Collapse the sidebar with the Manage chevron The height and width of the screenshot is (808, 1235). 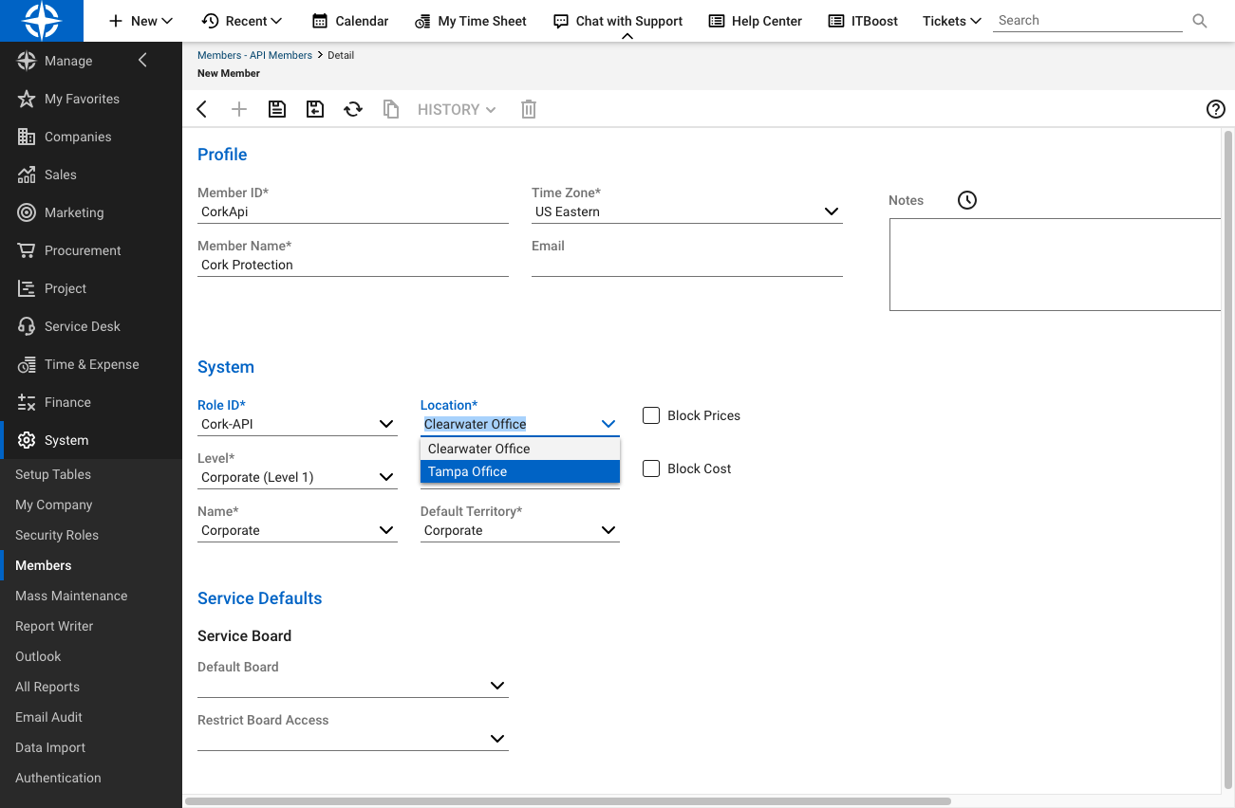[143, 61]
